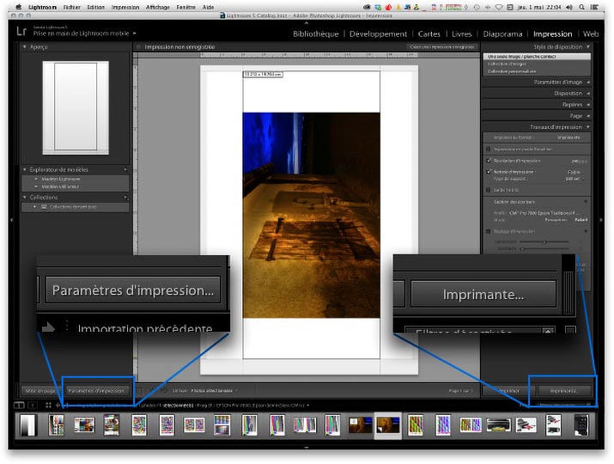The width and height of the screenshot is (614, 464).
Task: Open the Profil color profile dropdown
Action: (x=548, y=213)
